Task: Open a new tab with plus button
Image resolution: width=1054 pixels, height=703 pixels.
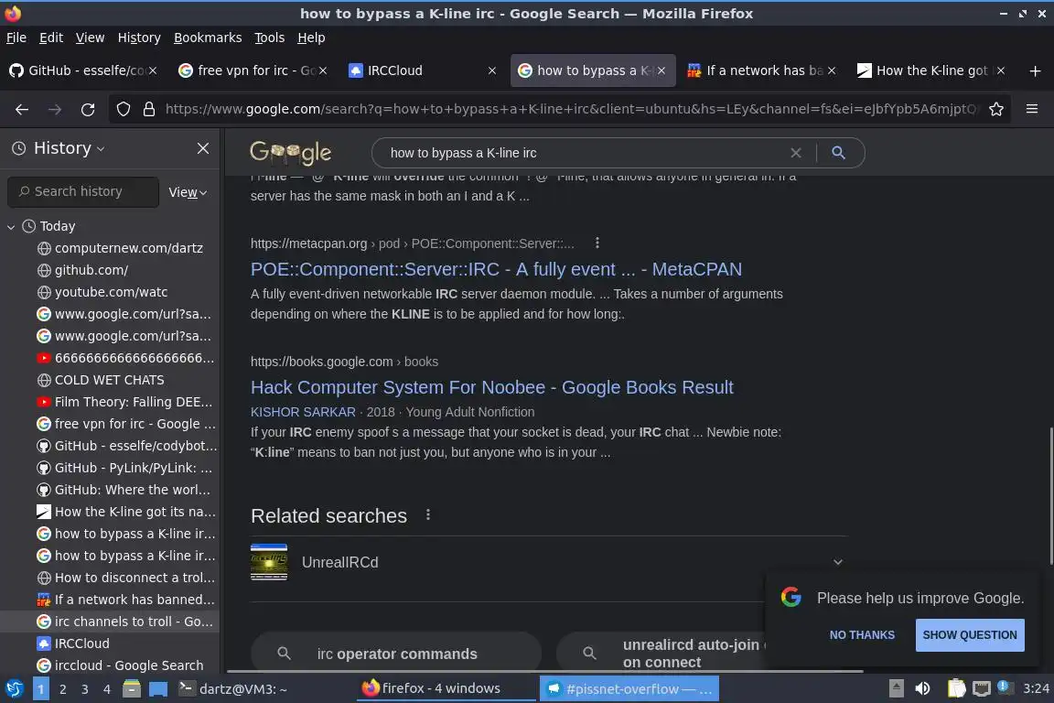Action: pos(1035,70)
